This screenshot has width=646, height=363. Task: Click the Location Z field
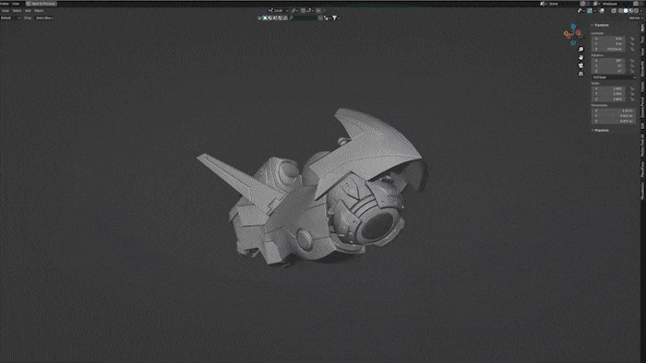click(608, 49)
